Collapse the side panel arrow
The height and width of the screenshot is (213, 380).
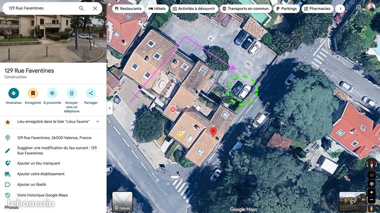pos(109,108)
